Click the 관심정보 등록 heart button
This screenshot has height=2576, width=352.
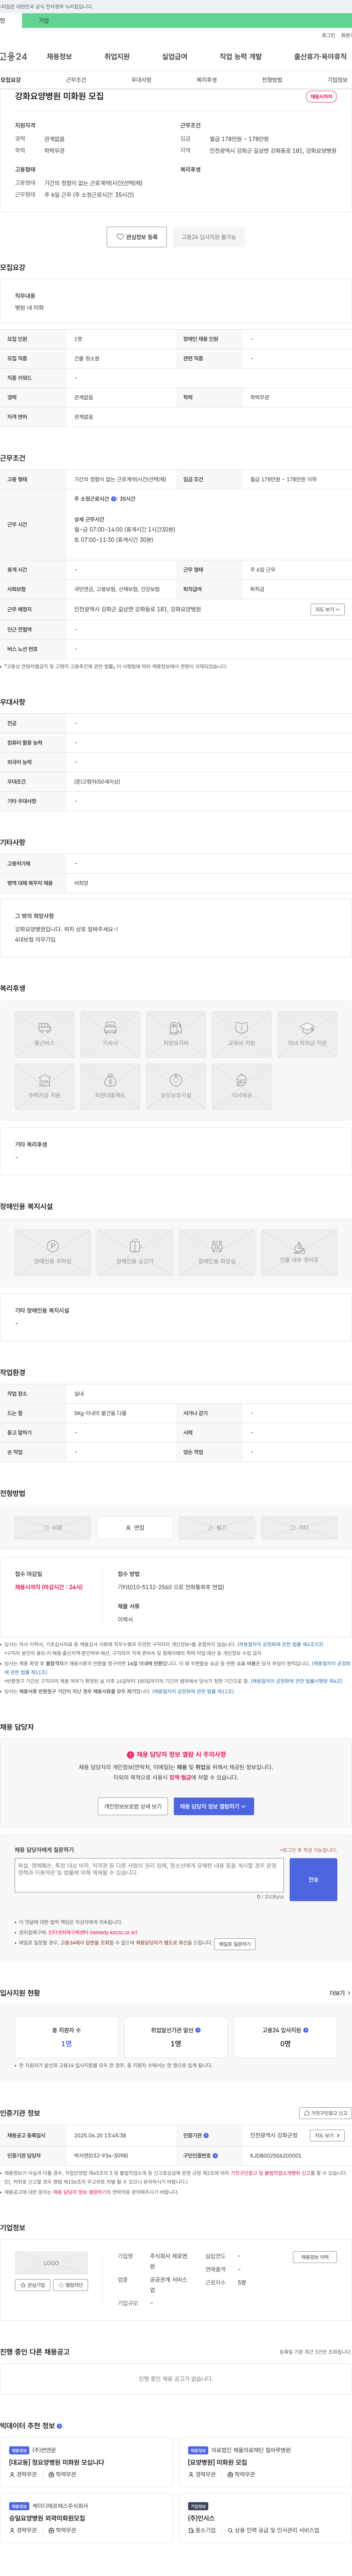[x=137, y=237]
